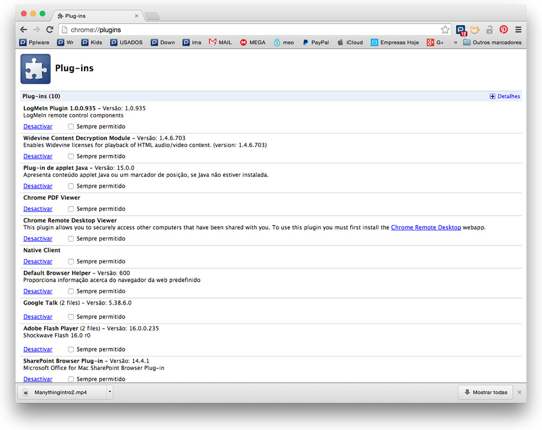Open the ima bookmark

click(192, 42)
